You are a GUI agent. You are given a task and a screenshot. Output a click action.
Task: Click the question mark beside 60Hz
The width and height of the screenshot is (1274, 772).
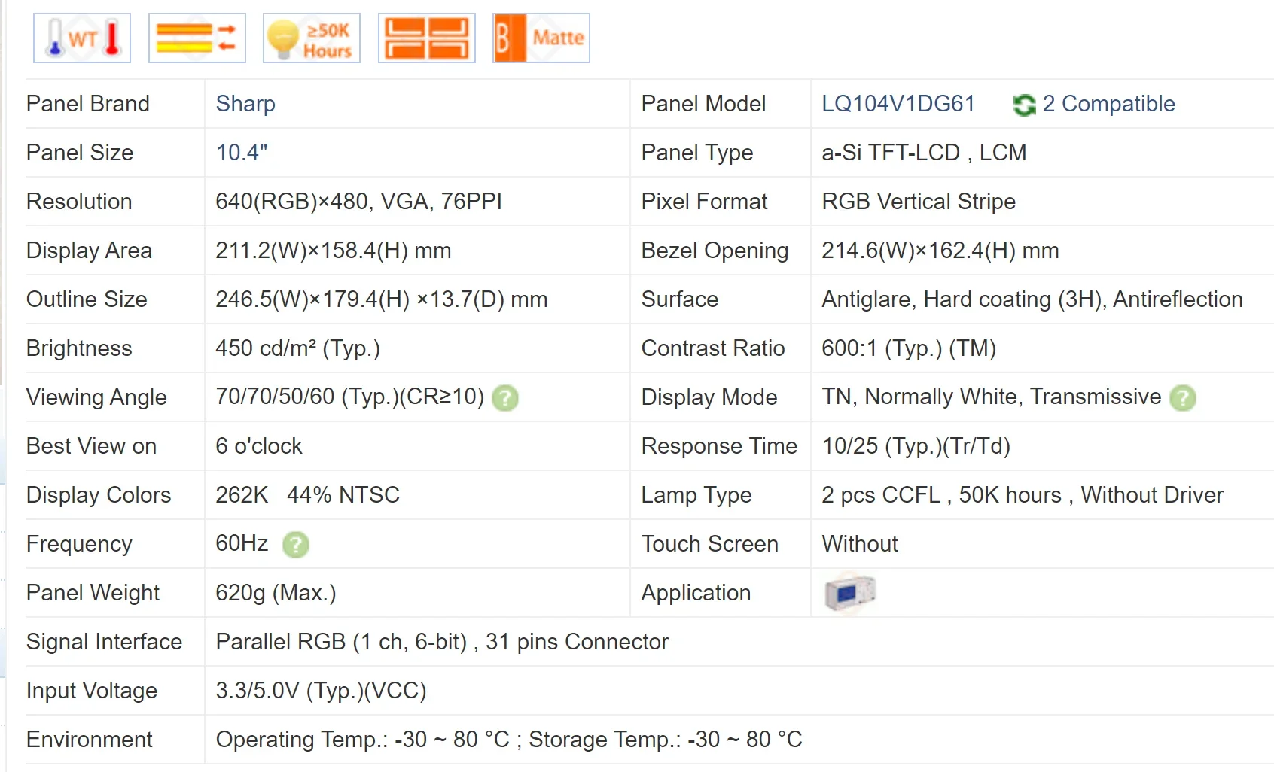pos(296,544)
